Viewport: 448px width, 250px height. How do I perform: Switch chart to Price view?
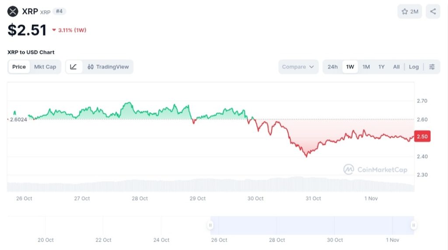point(19,67)
